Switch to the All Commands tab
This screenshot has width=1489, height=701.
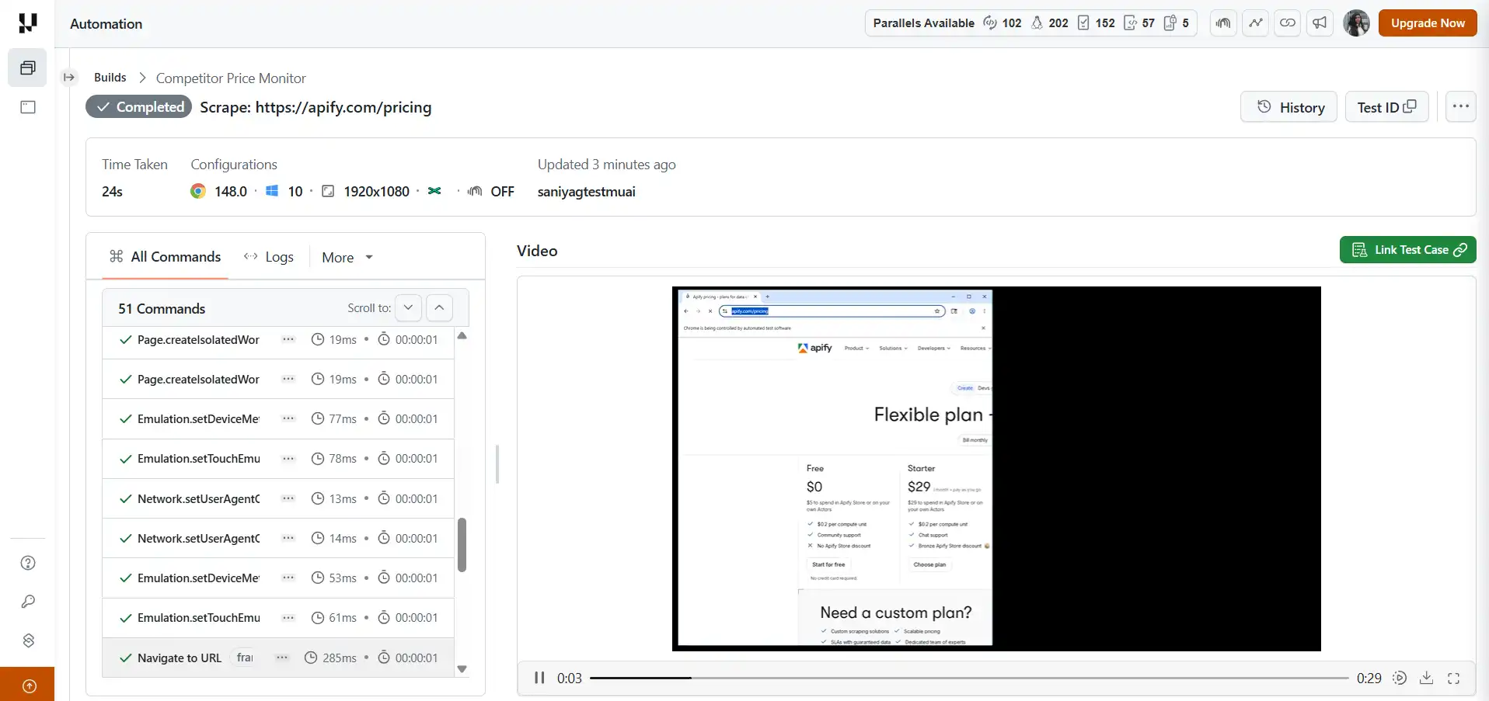165,257
